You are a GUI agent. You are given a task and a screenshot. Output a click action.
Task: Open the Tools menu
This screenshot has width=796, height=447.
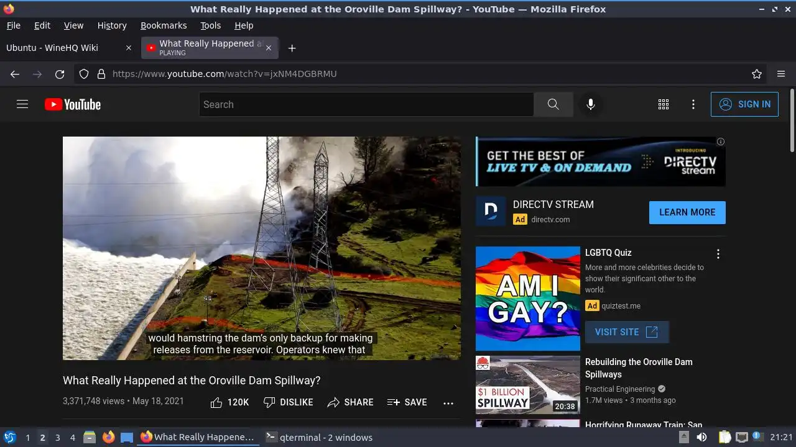(x=211, y=25)
